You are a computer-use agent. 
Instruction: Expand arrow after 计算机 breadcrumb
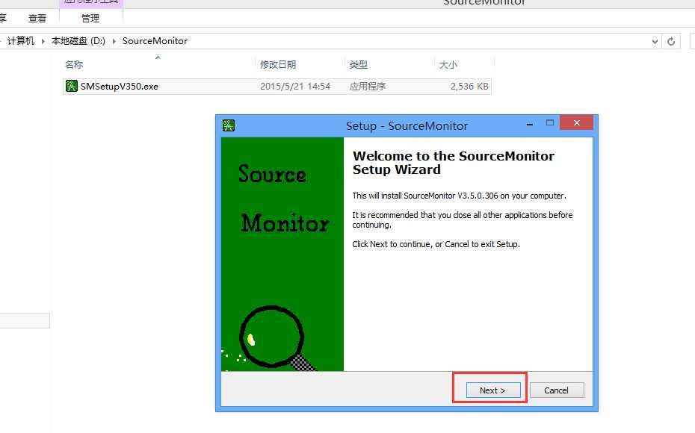click(43, 41)
